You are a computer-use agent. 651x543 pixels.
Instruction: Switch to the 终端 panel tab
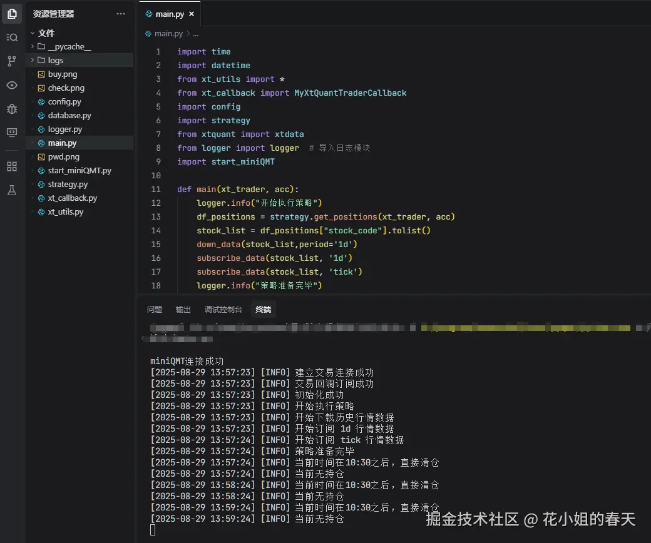[x=264, y=310]
